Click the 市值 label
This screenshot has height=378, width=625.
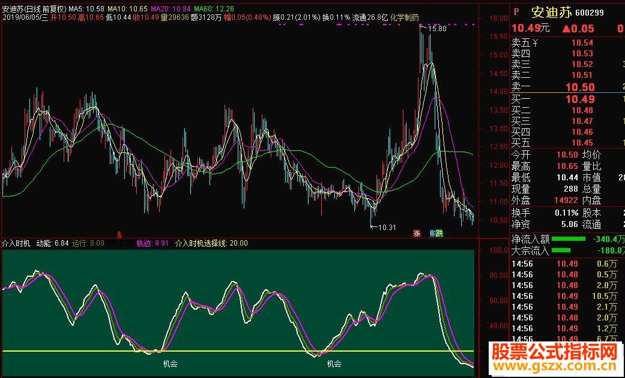tap(591, 177)
